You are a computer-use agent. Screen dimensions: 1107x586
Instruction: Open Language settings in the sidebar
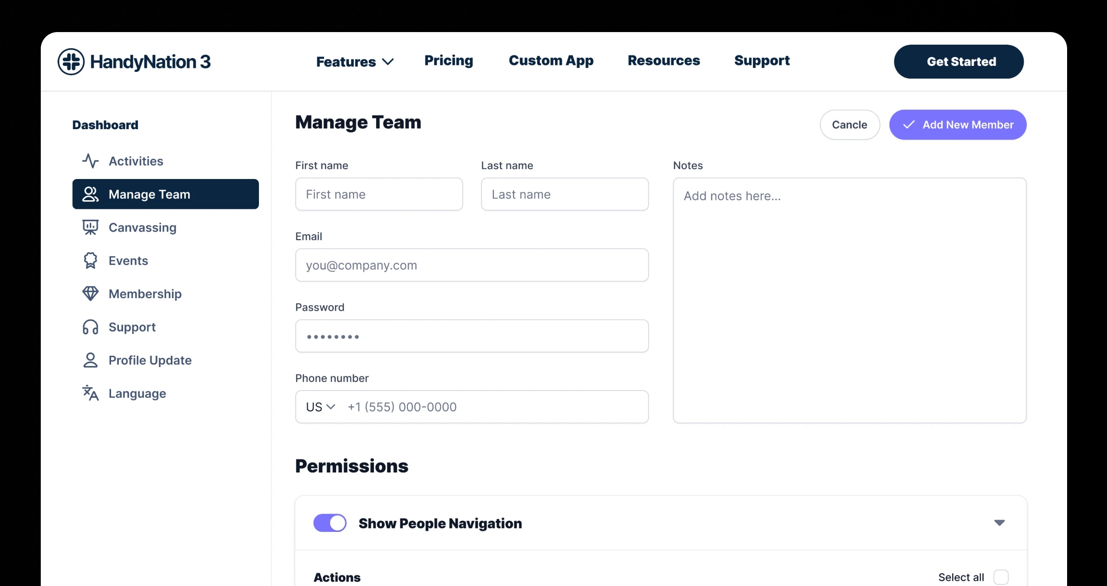point(166,393)
